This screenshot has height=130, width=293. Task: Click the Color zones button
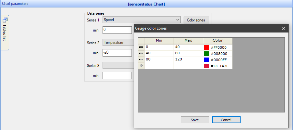click(196, 20)
